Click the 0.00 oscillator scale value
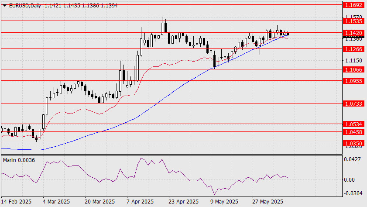 [349, 180]
